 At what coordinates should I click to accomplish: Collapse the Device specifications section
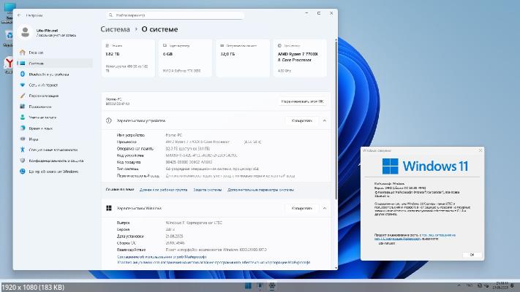coord(325,120)
